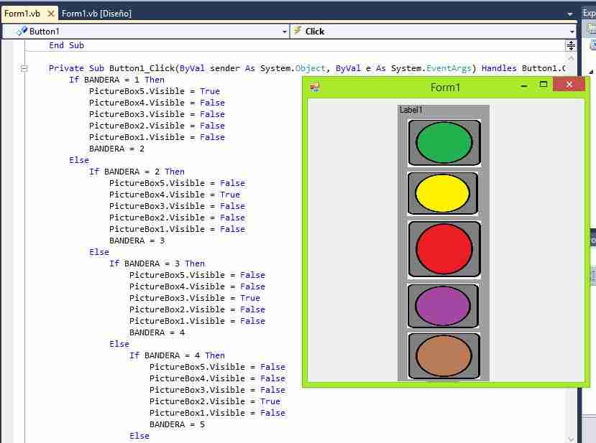Image resolution: width=596 pixels, height=443 pixels.
Task: Click Label1 in the Form1 window
Action: click(411, 110)
